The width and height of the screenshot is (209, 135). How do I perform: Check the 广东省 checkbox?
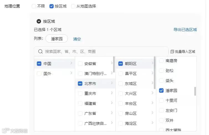[80, 113]
